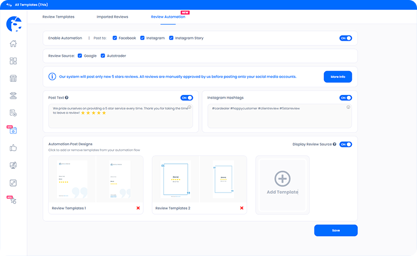Click the More Info button
The image size is (417, 256).
(x=337, y=76)
